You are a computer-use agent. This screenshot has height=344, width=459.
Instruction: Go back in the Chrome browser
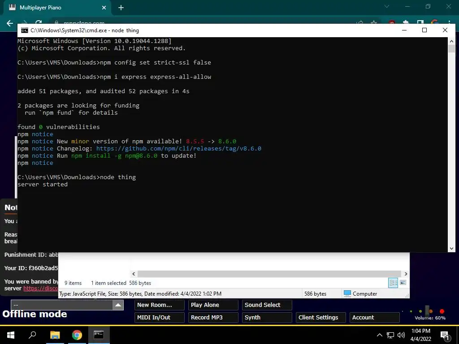pos(10,23)
